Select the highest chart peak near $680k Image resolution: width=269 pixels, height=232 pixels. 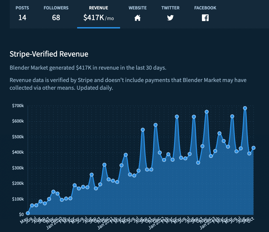(x=245, y=108)
